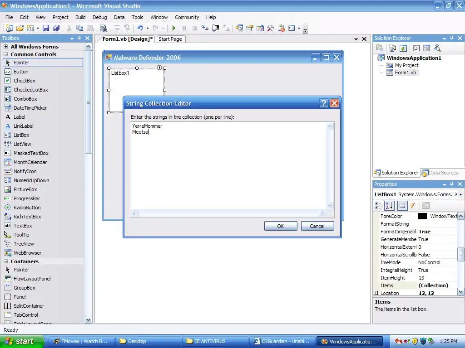Click the Toolbox scrollbar down arrow
This screenshot has height=348, width=465.
click(x=89, y=319)
